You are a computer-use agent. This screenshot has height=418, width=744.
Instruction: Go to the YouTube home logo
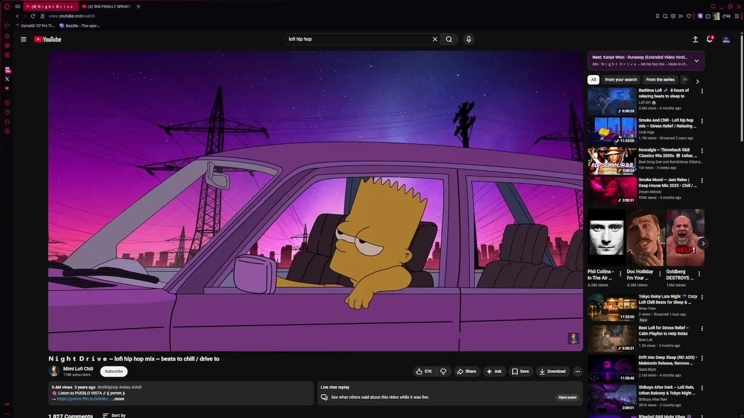point(48,39)
